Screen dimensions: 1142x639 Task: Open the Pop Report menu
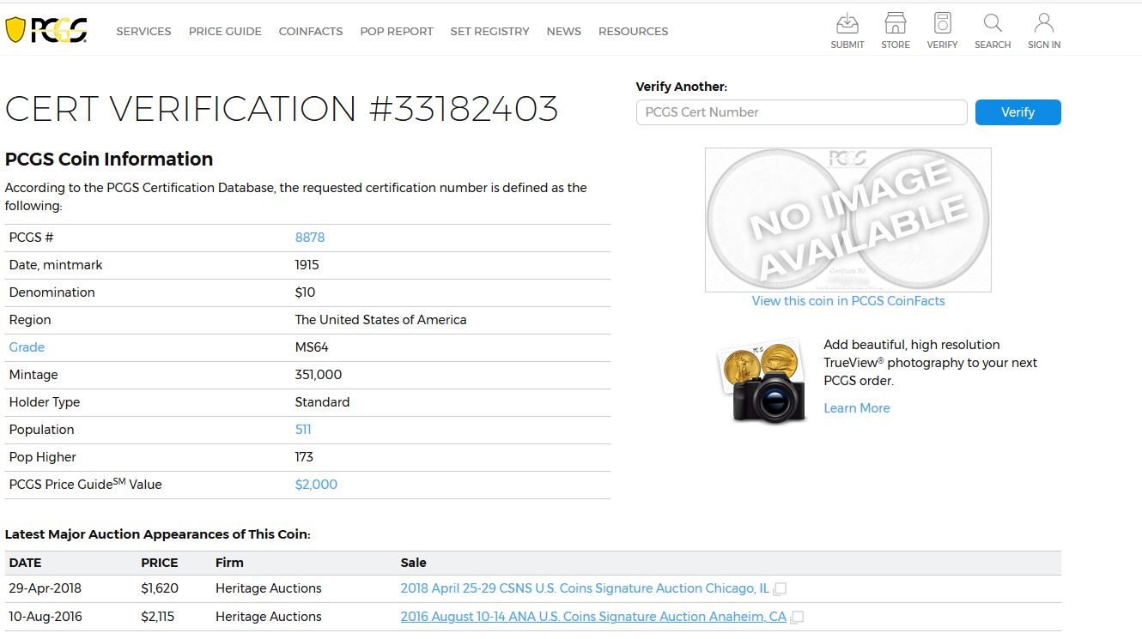tap(396, 31)
